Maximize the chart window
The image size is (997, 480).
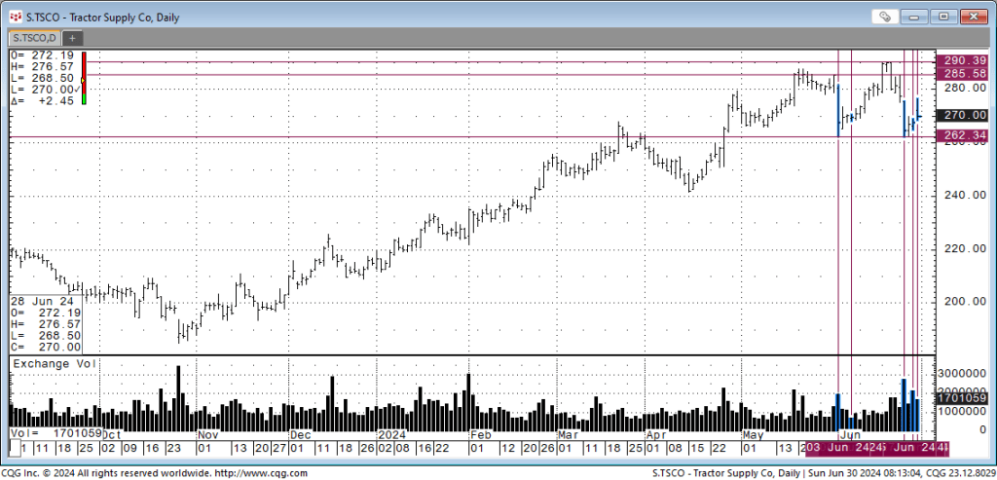(942, 17)
